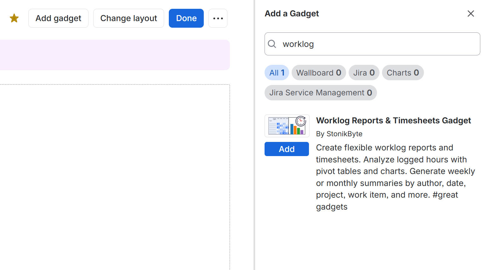Filter gadgets by Charts category
This screenshot has width=491, height=270.
[403, 73]
